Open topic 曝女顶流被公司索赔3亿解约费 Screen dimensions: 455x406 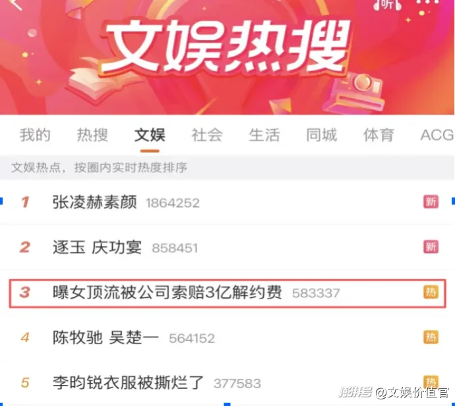[x=167, y=293]
